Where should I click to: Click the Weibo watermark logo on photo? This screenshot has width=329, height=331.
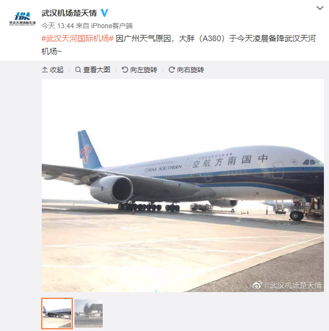pos(257,285)
